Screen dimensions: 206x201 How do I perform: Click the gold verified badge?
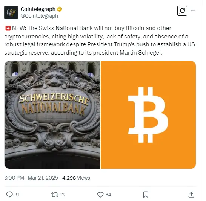(x=59, y=9)
